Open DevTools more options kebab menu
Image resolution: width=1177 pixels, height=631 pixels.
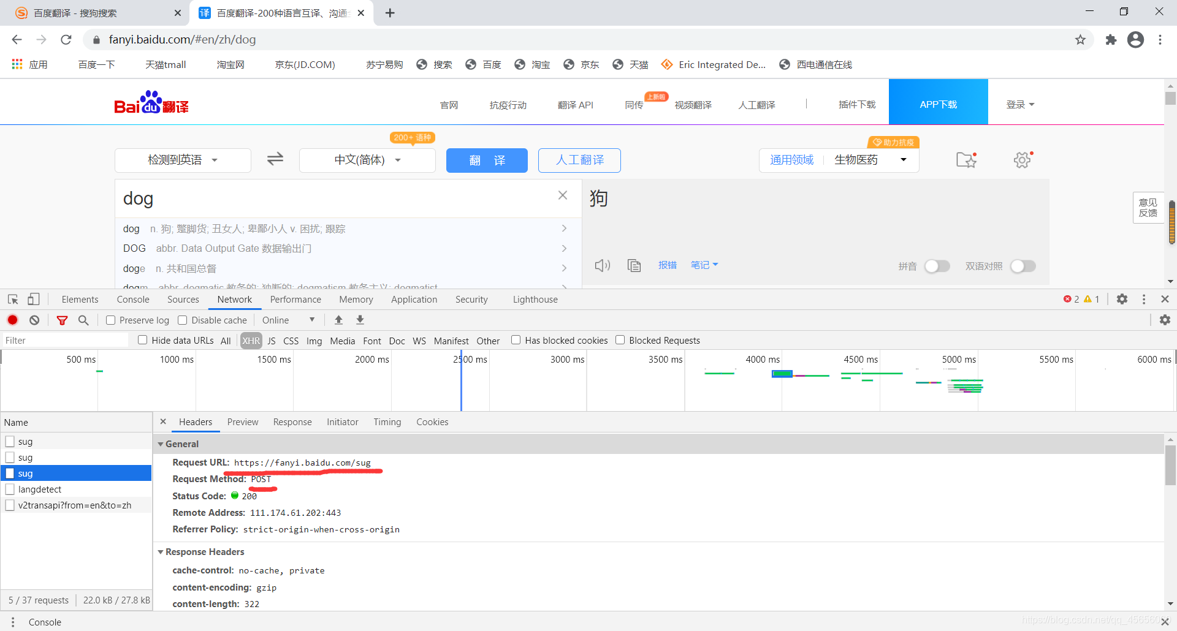tap(1144, 299)
